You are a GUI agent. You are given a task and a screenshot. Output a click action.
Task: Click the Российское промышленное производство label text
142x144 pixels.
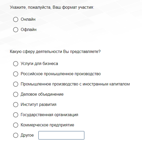point(61,74)
